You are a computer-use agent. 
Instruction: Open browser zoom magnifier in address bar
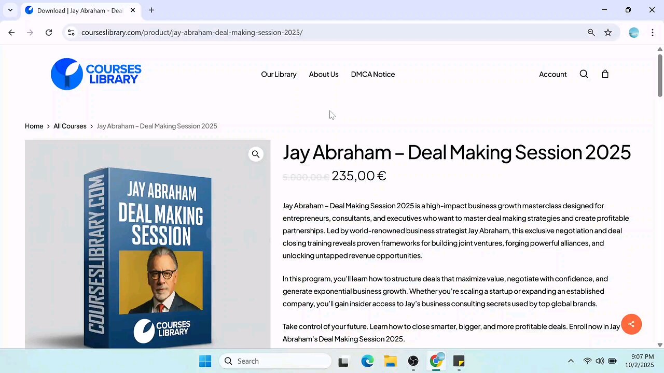tap(591, 32)
